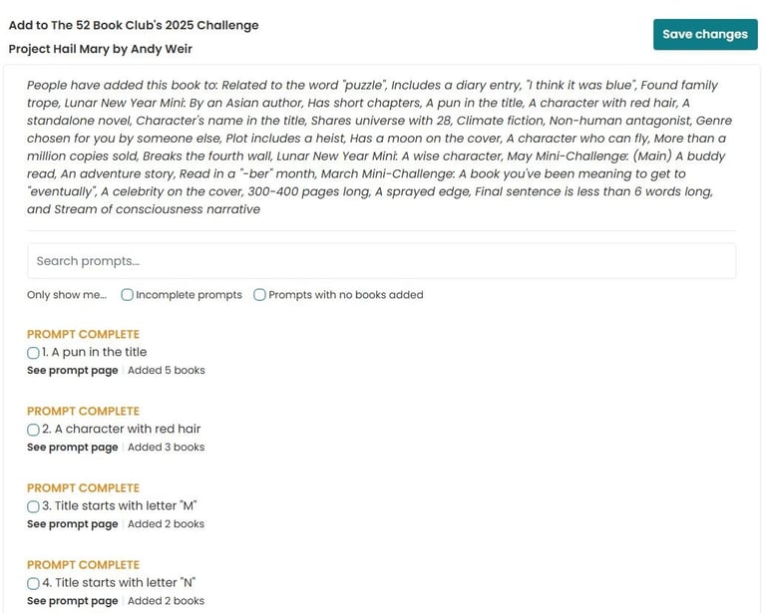This screenshot has width=766, height=613.
Task: Focus the Search prompts field
Action: tap(382, 261)
